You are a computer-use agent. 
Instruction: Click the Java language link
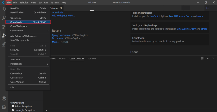(x=171, y=16)
